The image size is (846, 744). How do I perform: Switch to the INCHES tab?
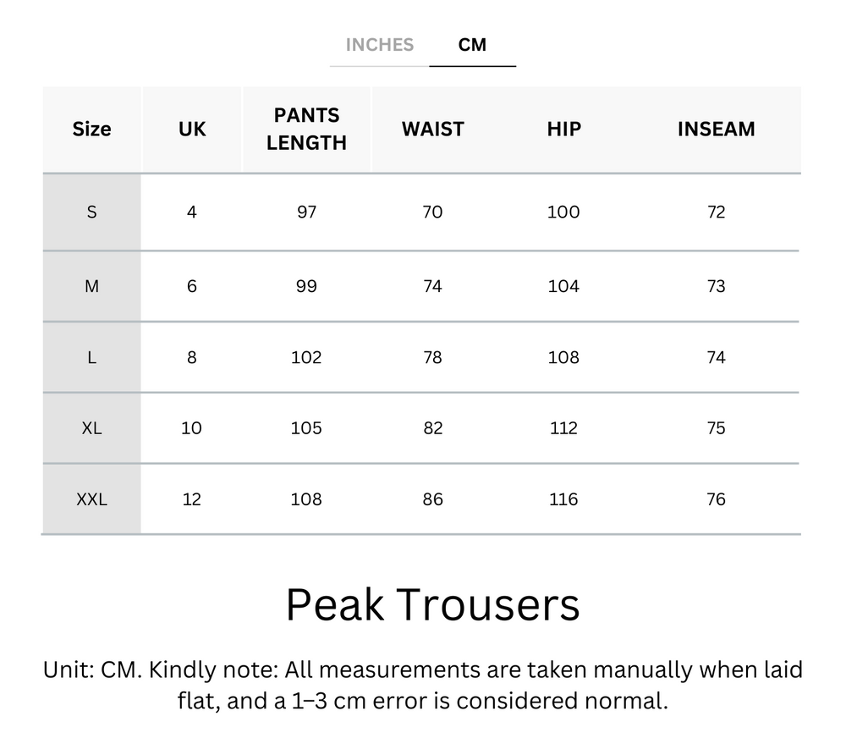[379, 45]
